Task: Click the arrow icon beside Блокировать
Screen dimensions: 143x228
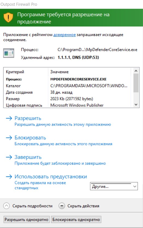Action: (9, 138)
